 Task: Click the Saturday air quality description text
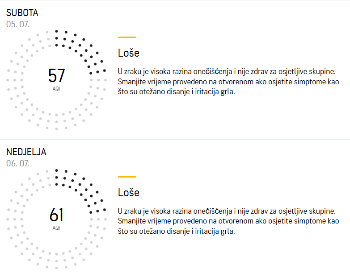pyautogui.click(x=228, y=82)
